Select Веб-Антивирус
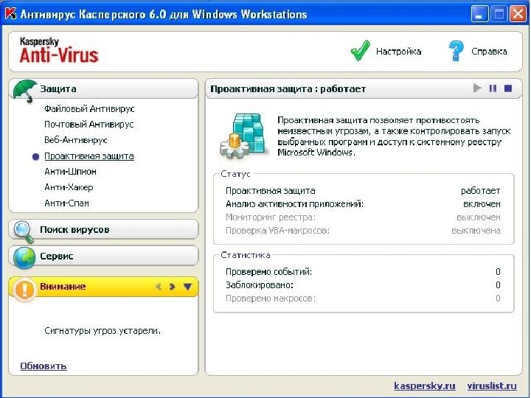 [x=76, y=140]
